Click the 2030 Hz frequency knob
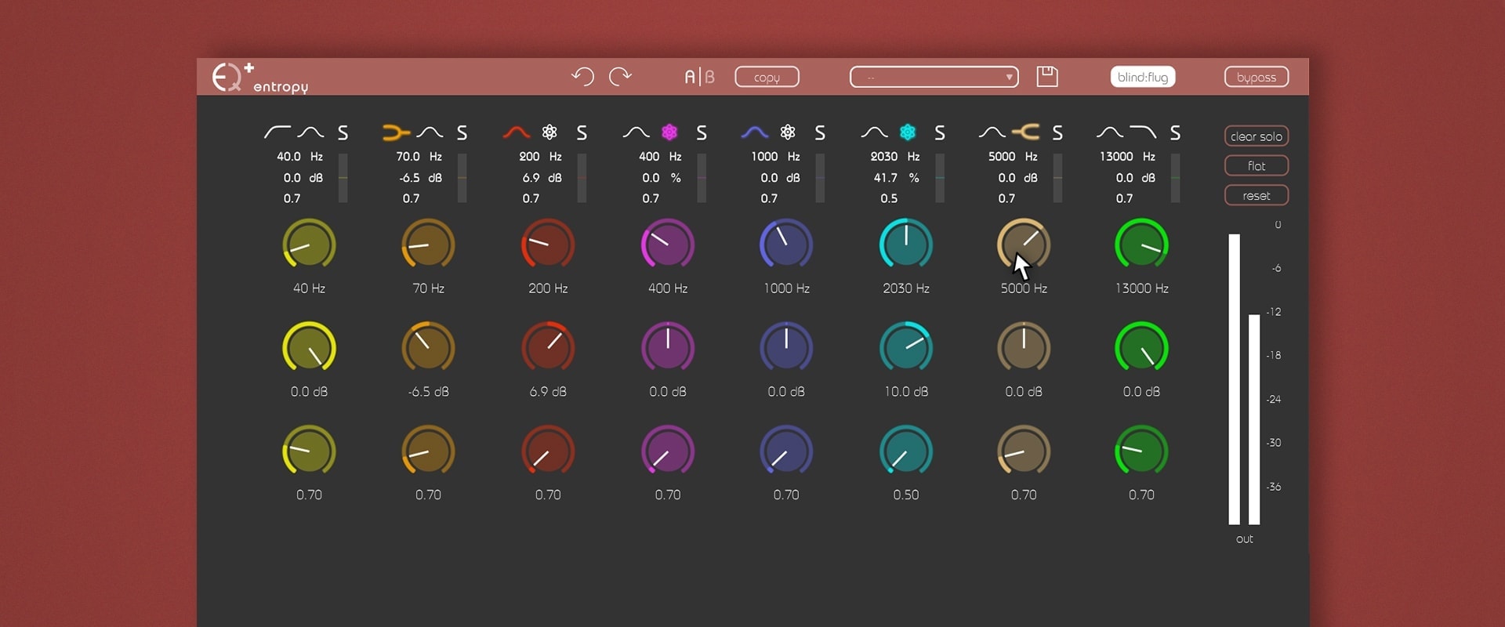 906,245
